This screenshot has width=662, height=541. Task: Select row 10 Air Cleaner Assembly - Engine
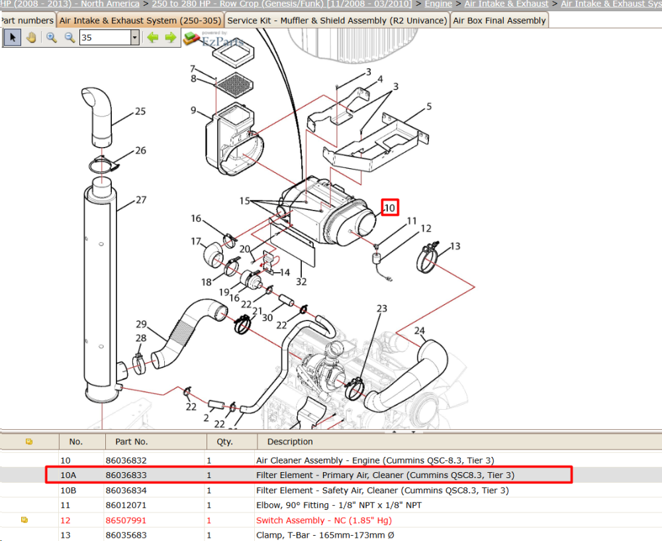click(331, 460)
